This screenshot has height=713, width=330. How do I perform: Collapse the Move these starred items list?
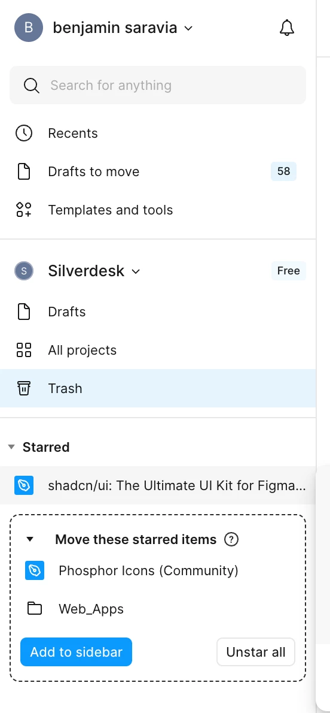click(x=30, y=539)
